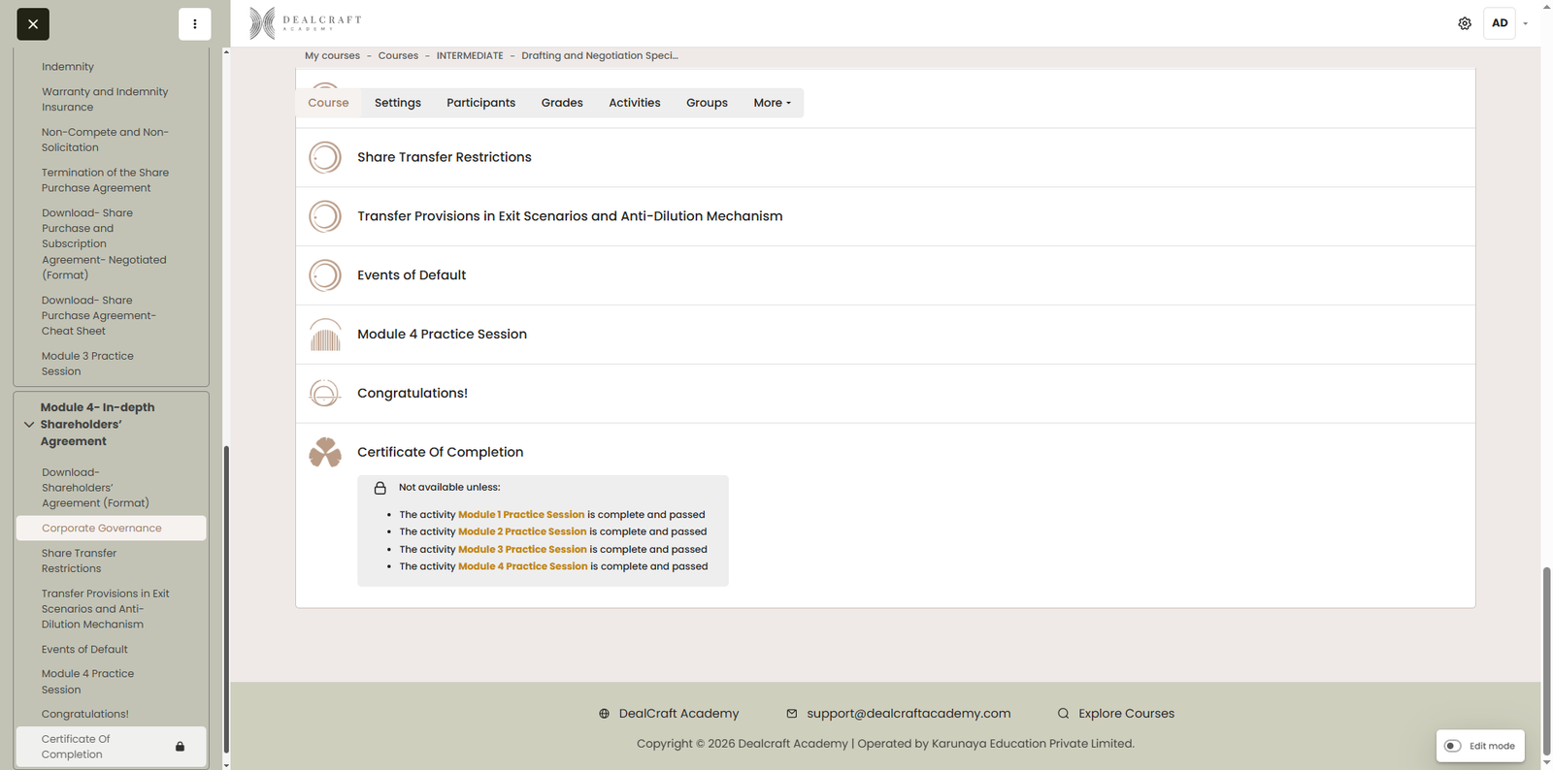
Task: Open the course index options menu
Action: point(194,24)
